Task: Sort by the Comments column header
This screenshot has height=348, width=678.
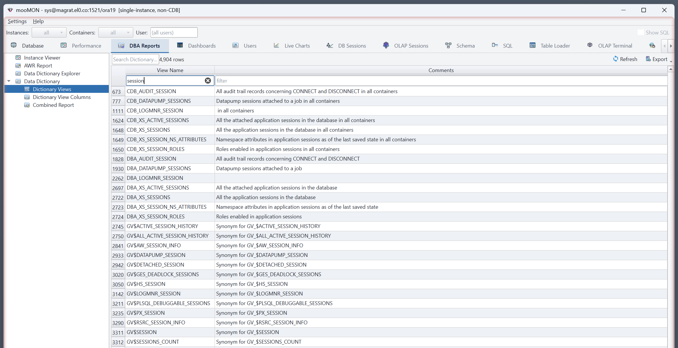Action: [441, 70]
